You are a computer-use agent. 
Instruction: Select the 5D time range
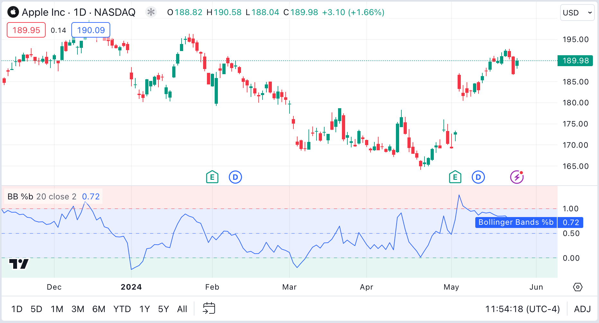36,309
